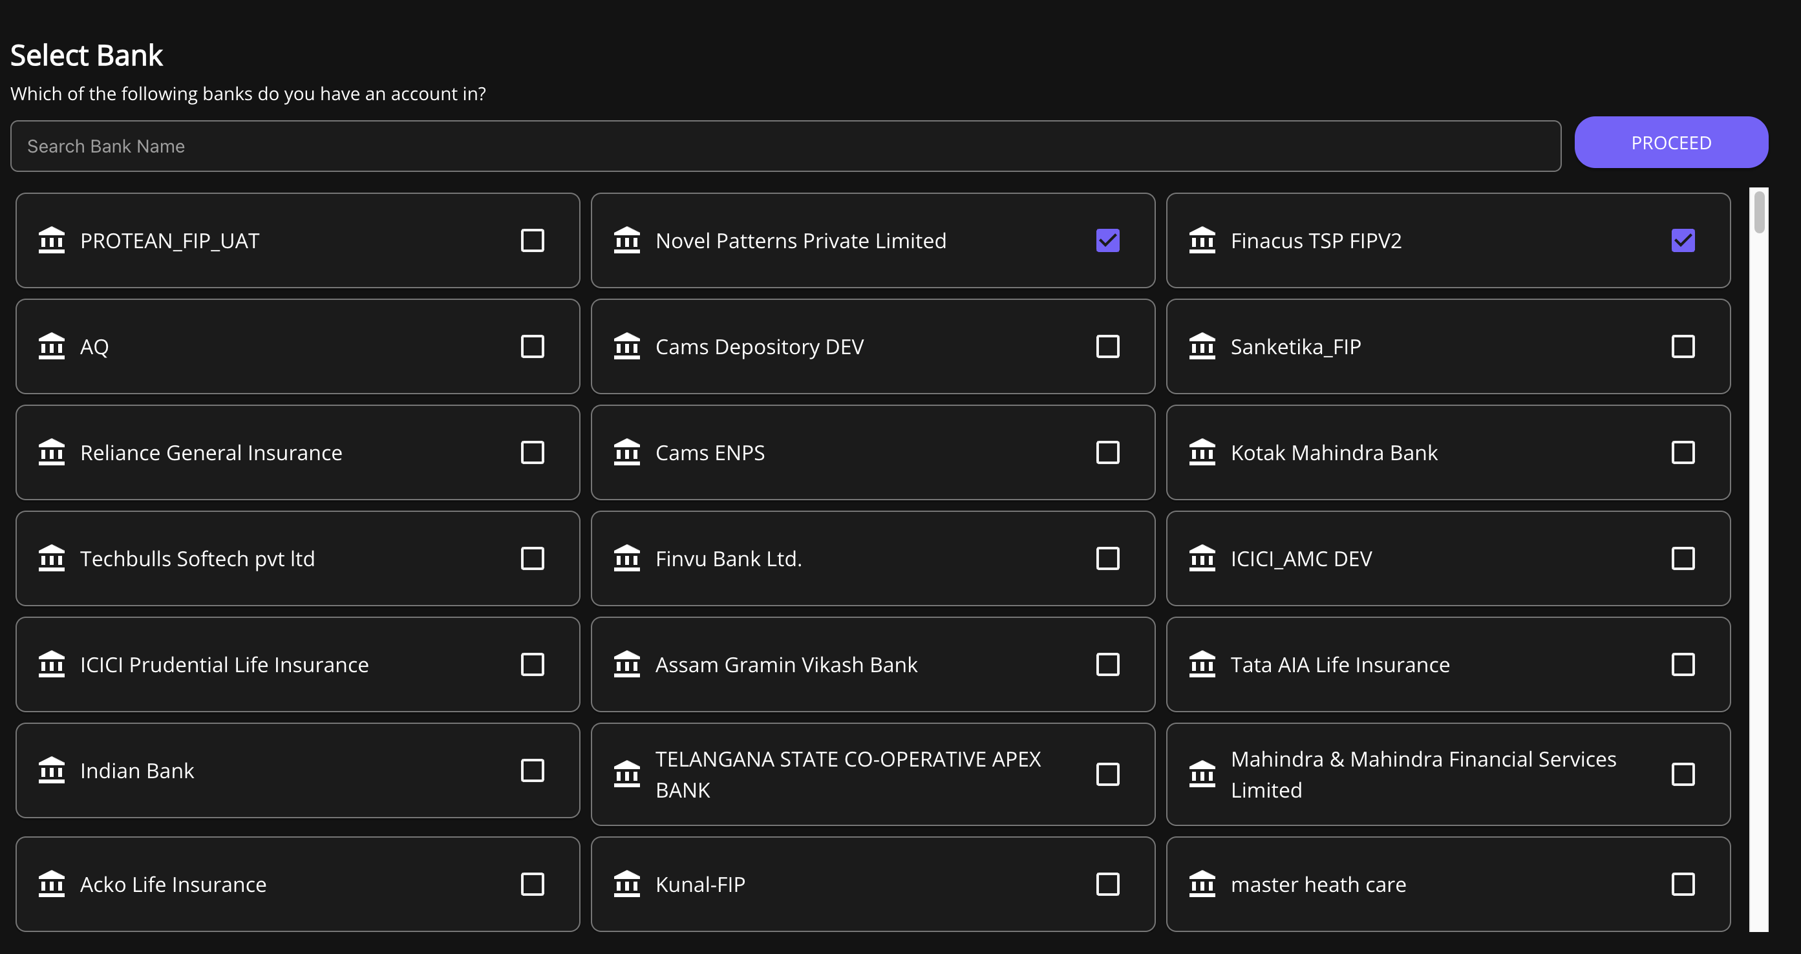The height and width of the screenshot is (954, 1801).
Task: Enable the Mahindra & Mahindra Financial Services checkbox
Action: (1683, 774)
